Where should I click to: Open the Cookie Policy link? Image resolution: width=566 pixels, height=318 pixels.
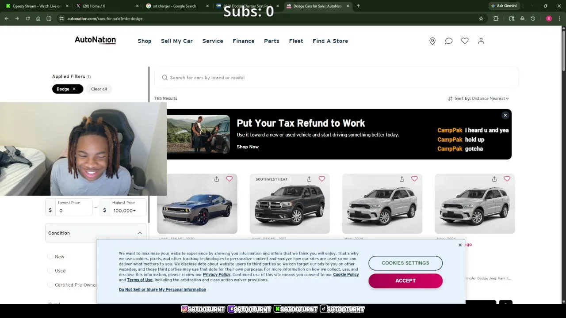coord(346,275)
